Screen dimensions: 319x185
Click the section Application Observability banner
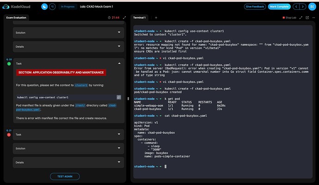click(61, 73)
